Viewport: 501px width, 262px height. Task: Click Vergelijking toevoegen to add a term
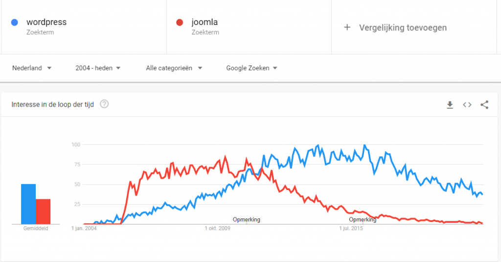pyautogui.click(x=403, y=27)
